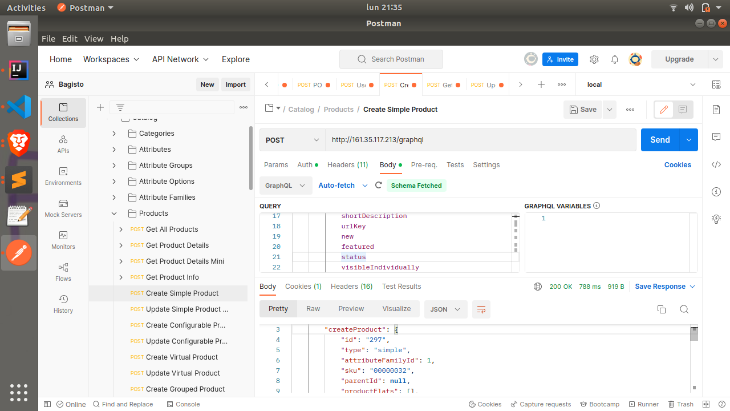Open Monitors sidebar panel
730x411 pixels.
[63, 240]
